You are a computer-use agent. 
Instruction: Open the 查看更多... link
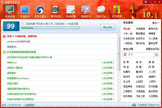(x=12, y=47)
